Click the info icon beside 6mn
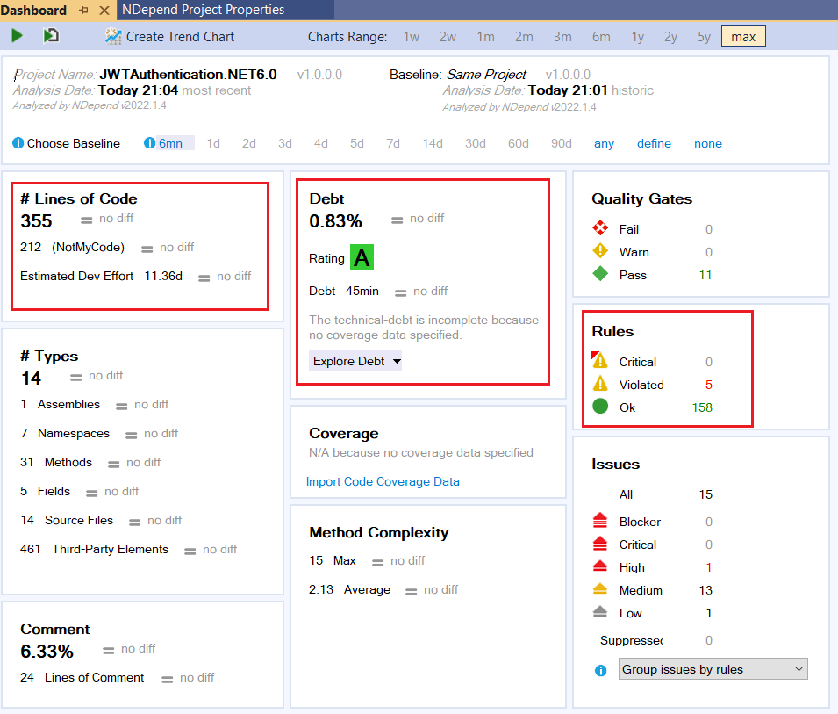This screenshot has width=838, height=714. (150, 143)
